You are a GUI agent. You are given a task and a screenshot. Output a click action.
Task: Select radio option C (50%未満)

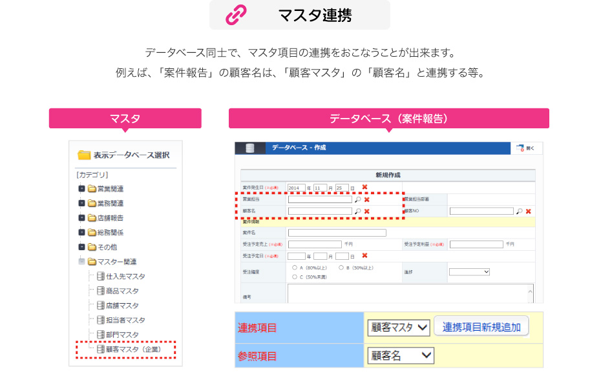pos(295,277)
